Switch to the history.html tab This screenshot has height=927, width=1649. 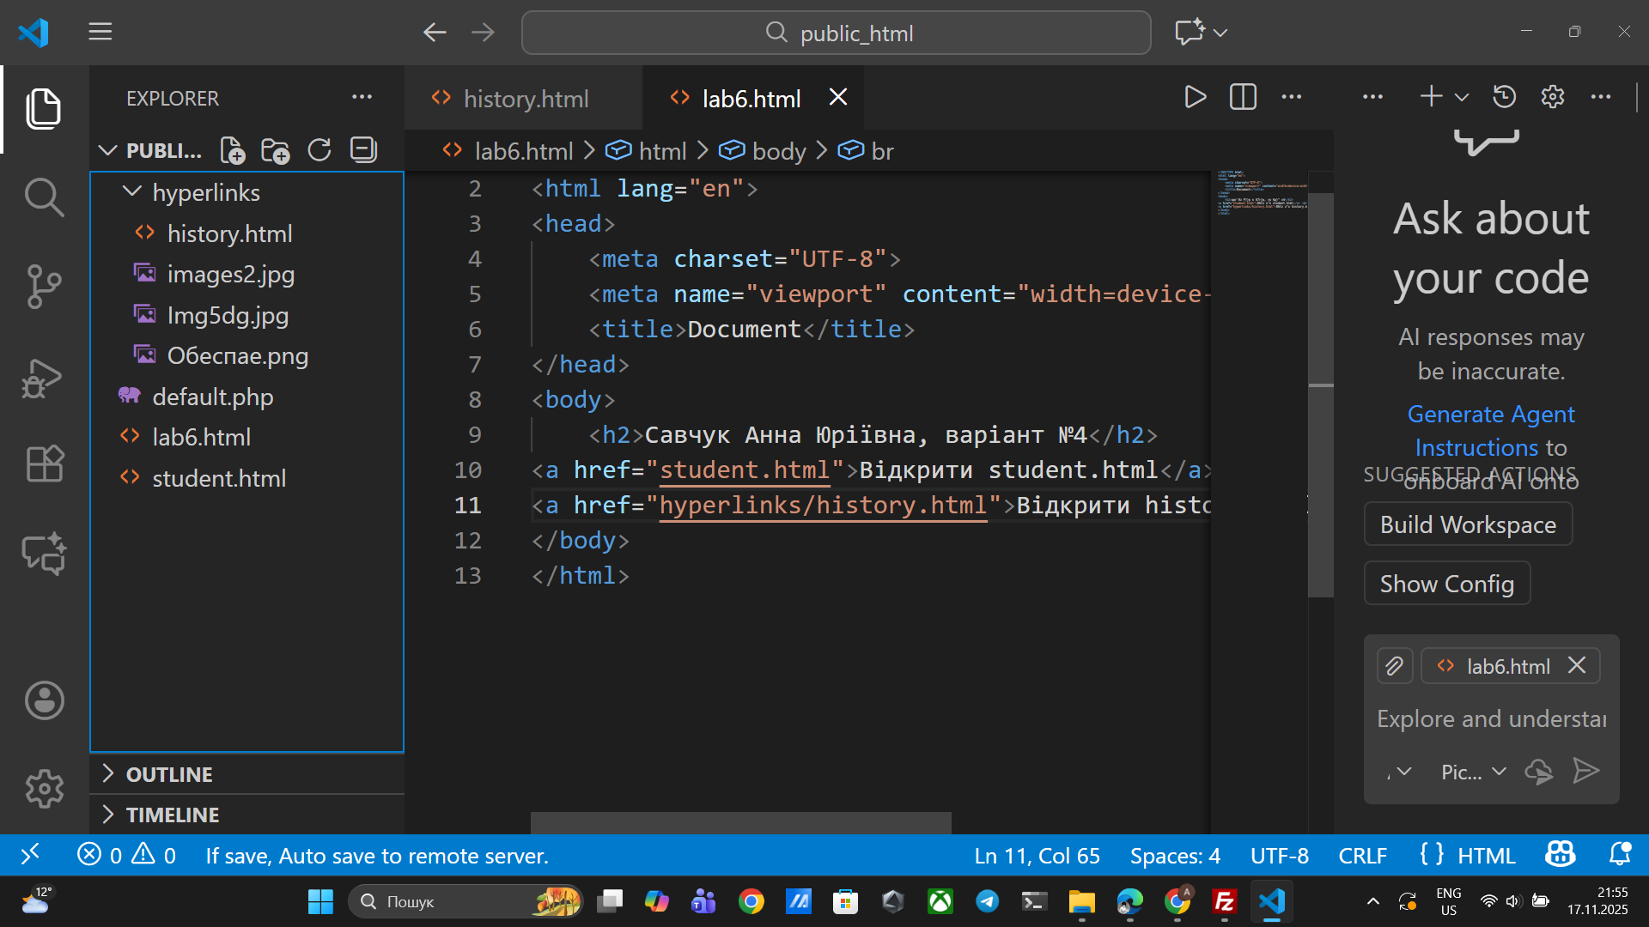coord(526,99)
